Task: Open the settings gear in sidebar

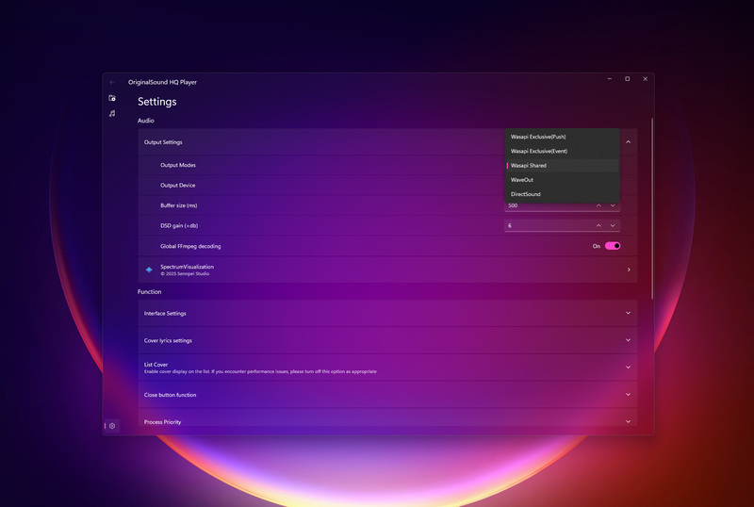Action: (112, 426)
